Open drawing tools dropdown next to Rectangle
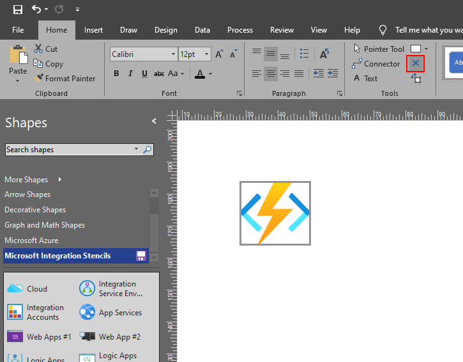This screenshot has height=362, width=463. click(x=426, y=49)
